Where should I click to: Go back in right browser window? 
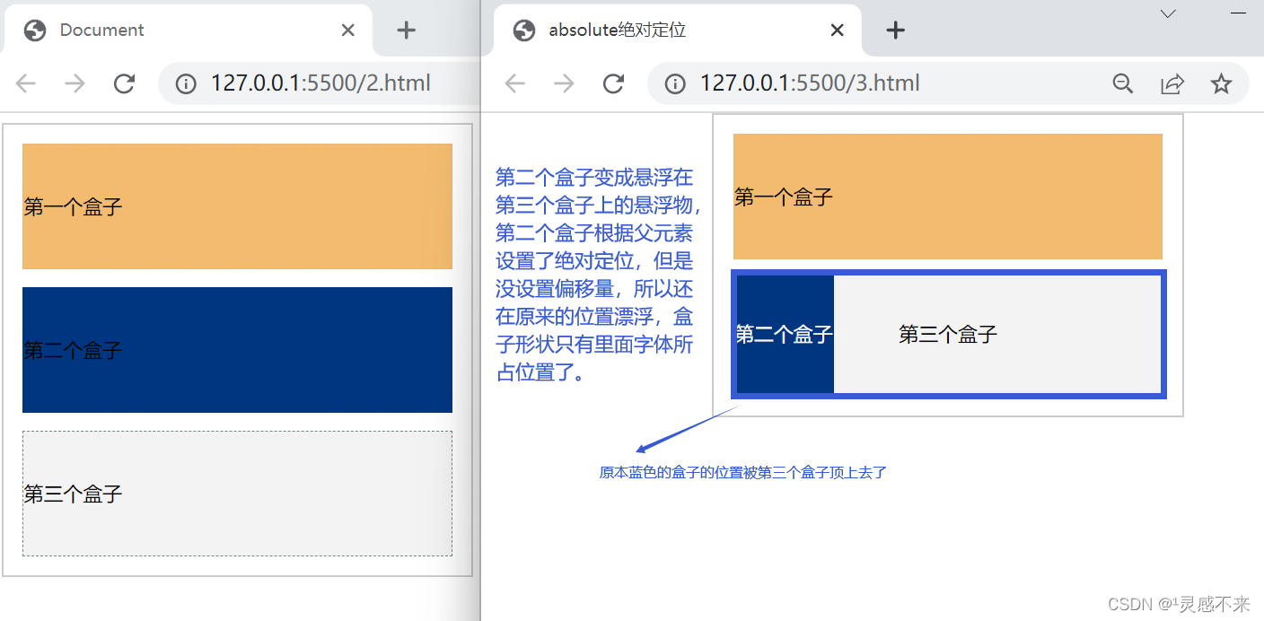click(x=514, y=83)
